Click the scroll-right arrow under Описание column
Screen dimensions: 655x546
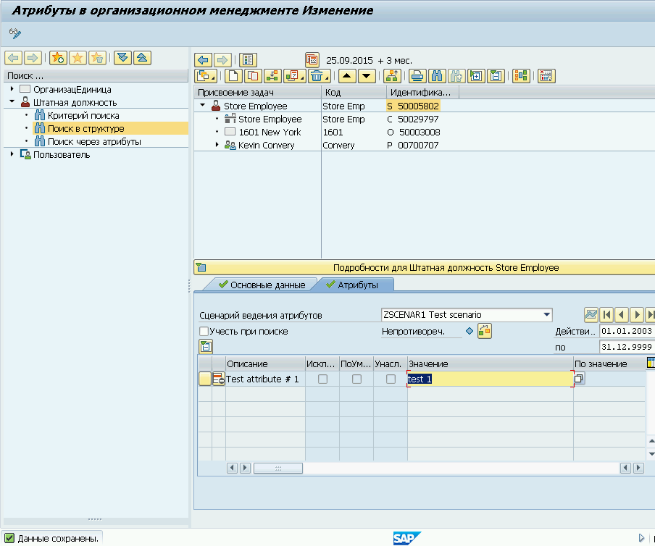tap(246, 468)
